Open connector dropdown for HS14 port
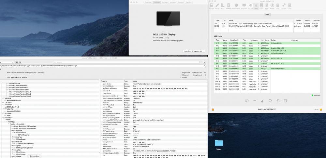Screen dimensions: 326x158 (x=254, y=64)
